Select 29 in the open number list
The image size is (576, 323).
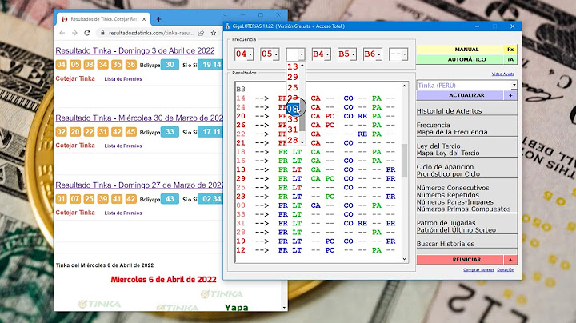point(293,77)
